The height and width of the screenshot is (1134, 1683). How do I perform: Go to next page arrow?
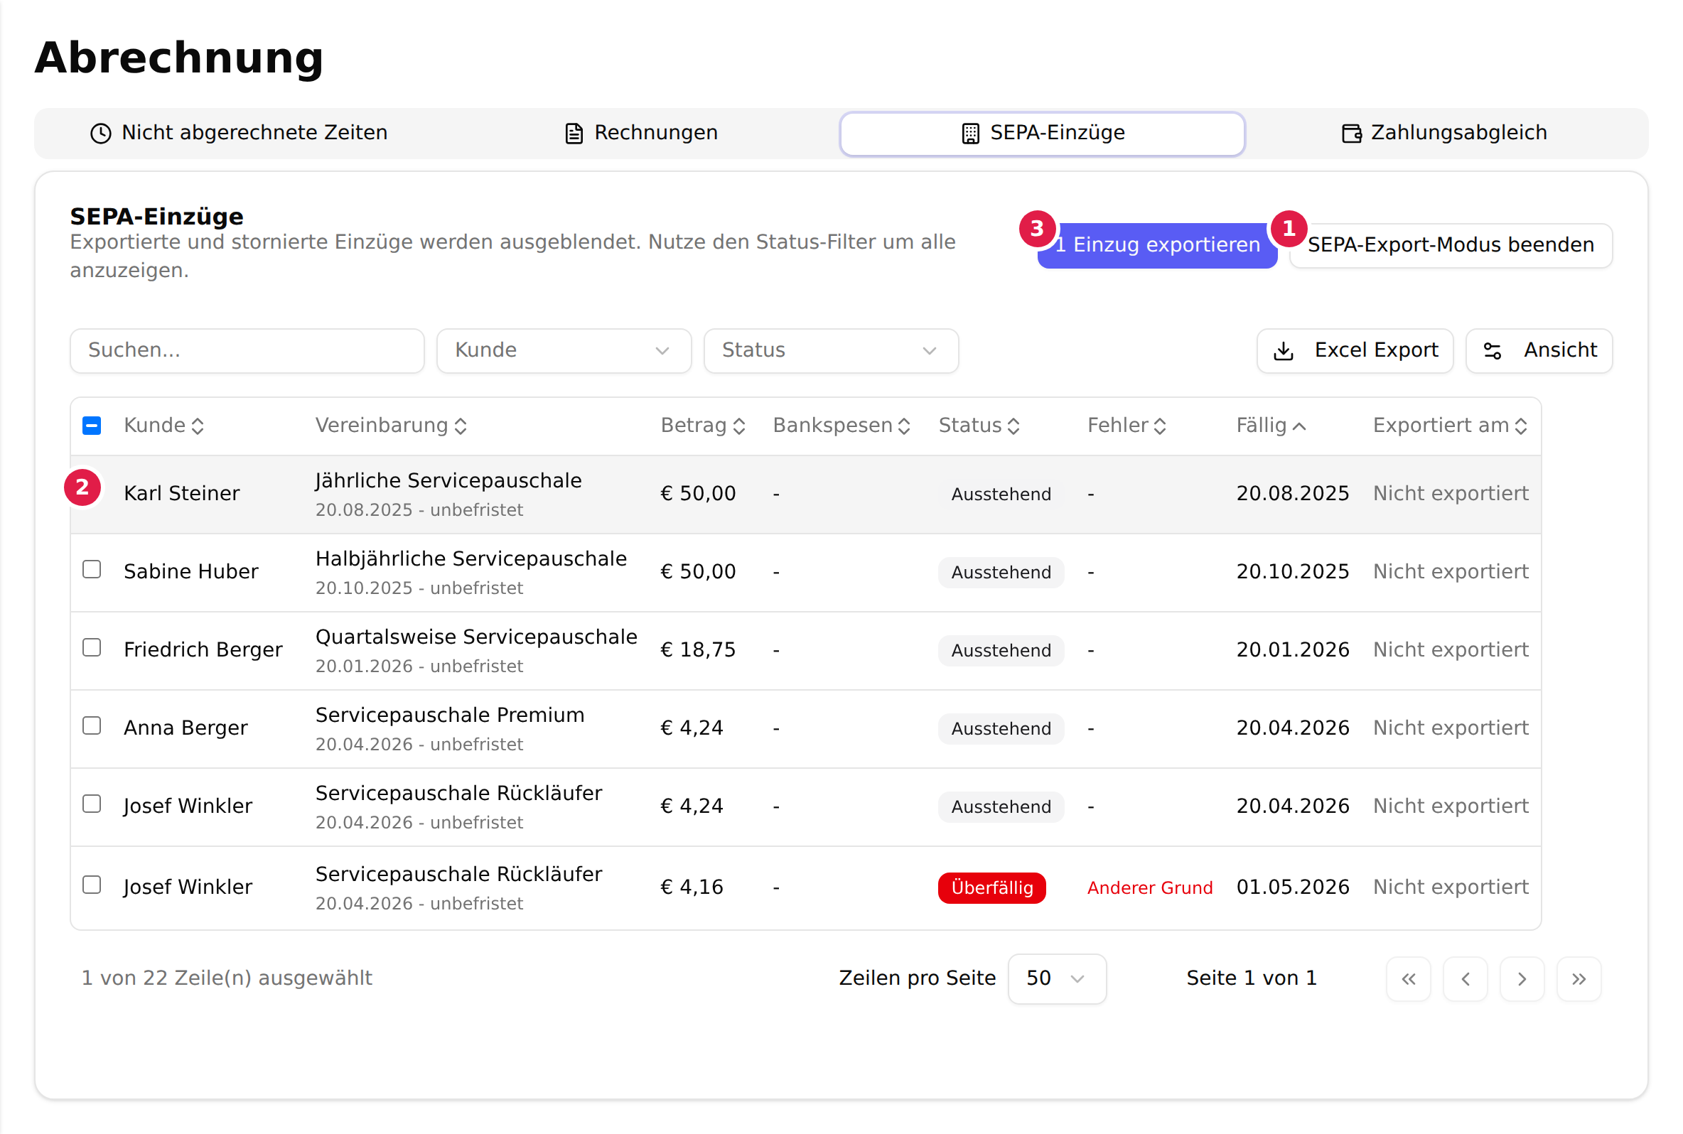[x=1522, y=978]
